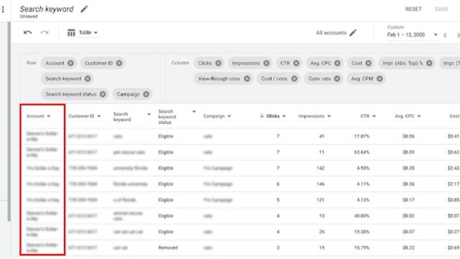The height and width of the screenshot is (259, 460).
Task: Click the All accounts label
Action: tap(331, 33)
